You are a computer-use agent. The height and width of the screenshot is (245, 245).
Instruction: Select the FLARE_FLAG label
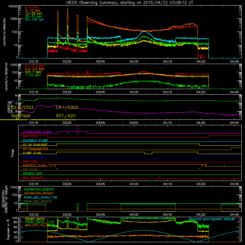[32, 153]
